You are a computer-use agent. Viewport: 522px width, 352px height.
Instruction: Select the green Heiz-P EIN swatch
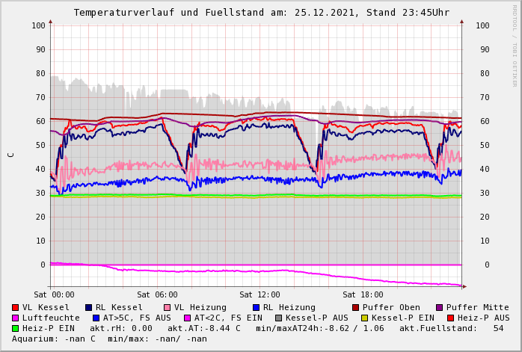click(x=15, y=328)
